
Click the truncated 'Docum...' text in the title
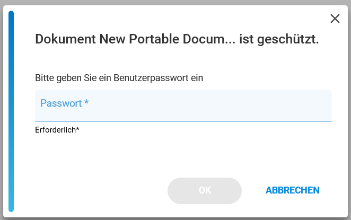(x=209, y=39)
